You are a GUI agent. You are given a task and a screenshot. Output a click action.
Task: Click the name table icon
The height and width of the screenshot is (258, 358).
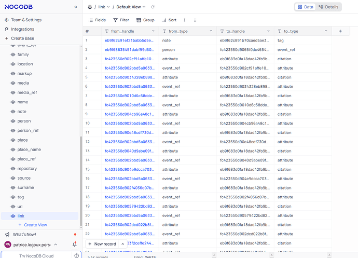13,102
